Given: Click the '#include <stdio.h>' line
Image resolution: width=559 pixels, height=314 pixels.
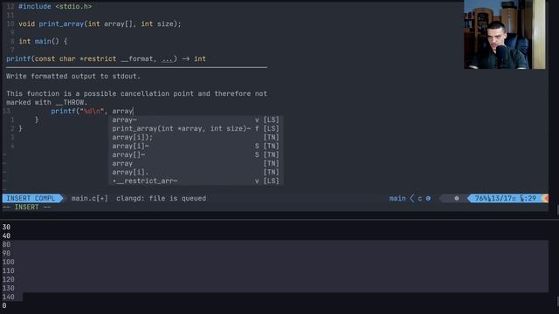Looking at the screenshot, I should [55, 6].
